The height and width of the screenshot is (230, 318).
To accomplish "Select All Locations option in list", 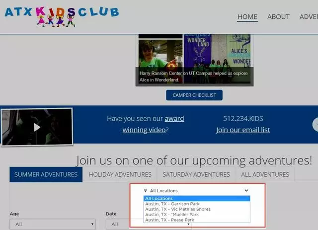I will click(197, 198).
